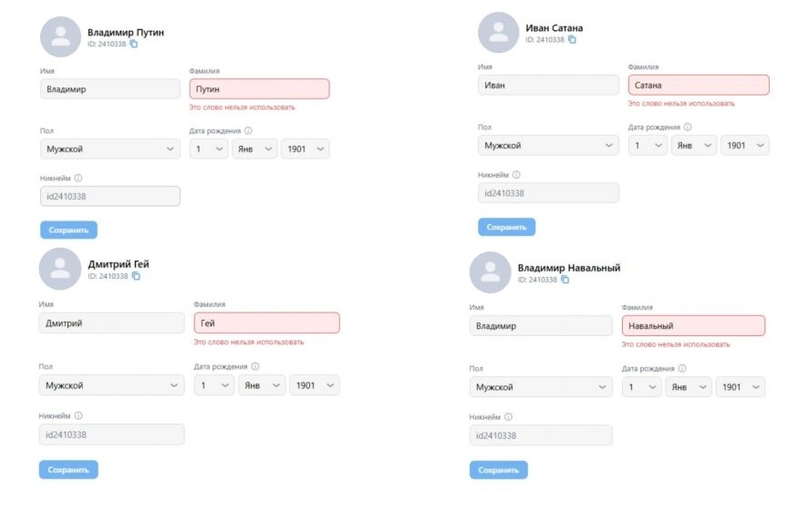Click birth date info icon in Навальный form
The image size is (798, 522).
tap(680, 368)
